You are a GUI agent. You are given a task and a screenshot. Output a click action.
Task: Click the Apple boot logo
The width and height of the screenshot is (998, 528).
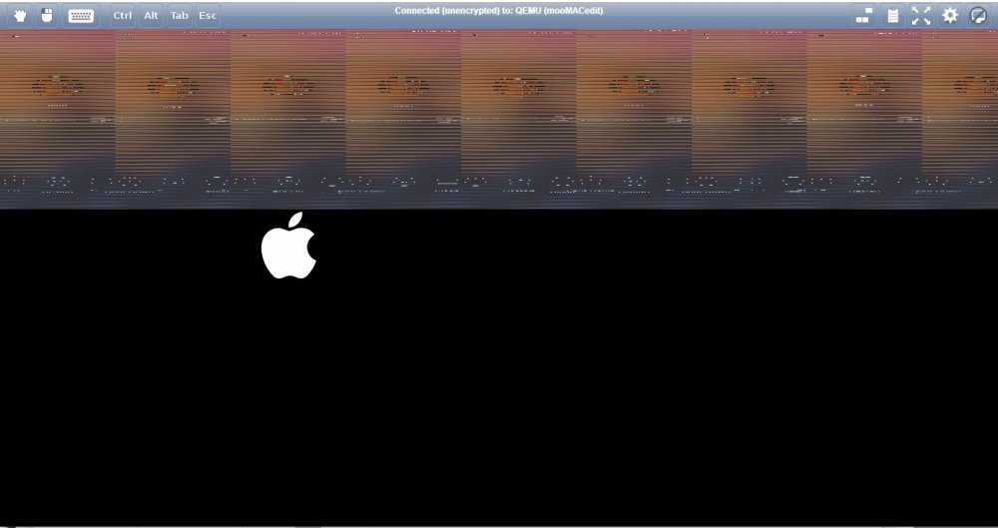(289, 246)
